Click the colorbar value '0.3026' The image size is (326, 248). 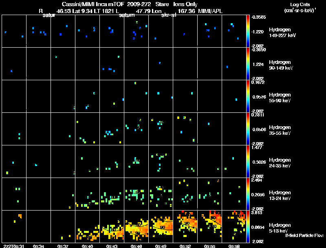pos(259,162)
